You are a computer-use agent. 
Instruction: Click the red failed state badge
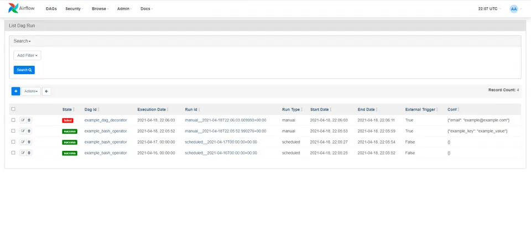click(x=67, y=120)
